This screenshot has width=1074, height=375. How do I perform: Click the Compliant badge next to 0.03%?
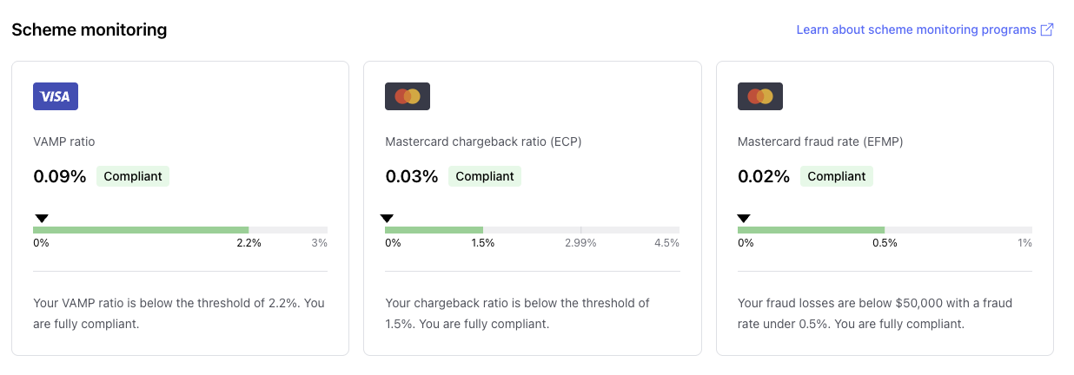(485, 176)
